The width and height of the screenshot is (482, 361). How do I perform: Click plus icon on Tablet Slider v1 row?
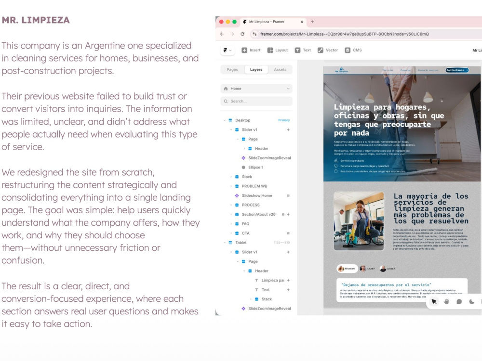(288, 252)
